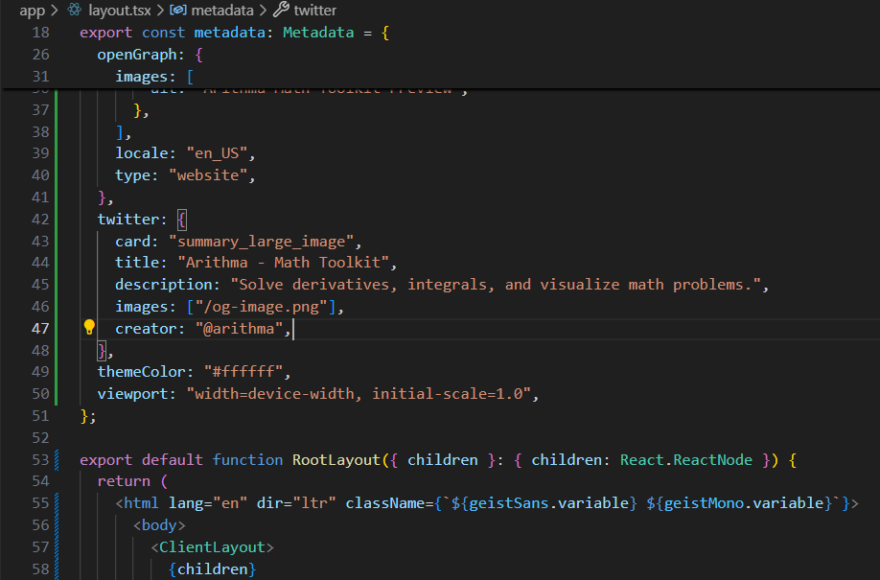The height and width of the screenshot is (580, 880).
Task: Open the layout.tsx breadcrumb item
Action: coord(120,11)
